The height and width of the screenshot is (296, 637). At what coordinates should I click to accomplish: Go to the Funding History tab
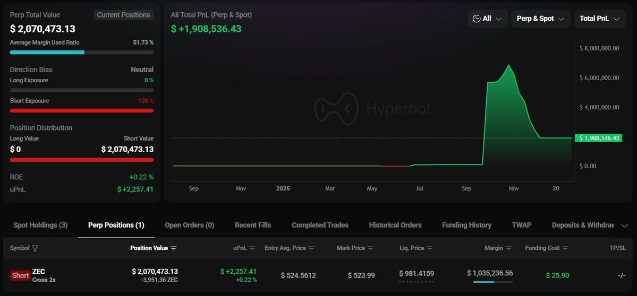pos(466,225)
